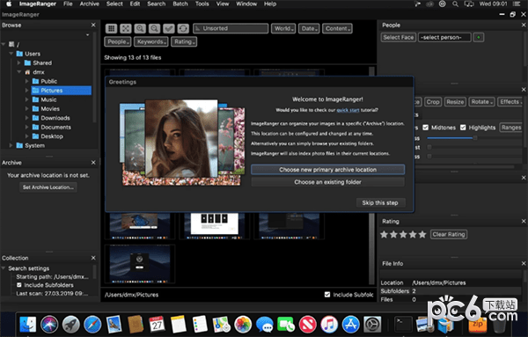Launch Safari from the Dock
The width and height of the screenshot is (528, 337).
pyautogui.click(x=92, y=325)
